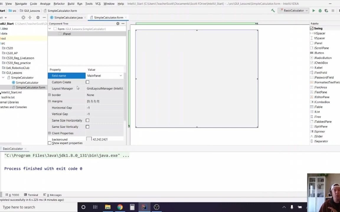Run BasicCalculator with the green play icon
This screenshot has width=340, height=212.
pyautogui.click(x=313, y=10)
